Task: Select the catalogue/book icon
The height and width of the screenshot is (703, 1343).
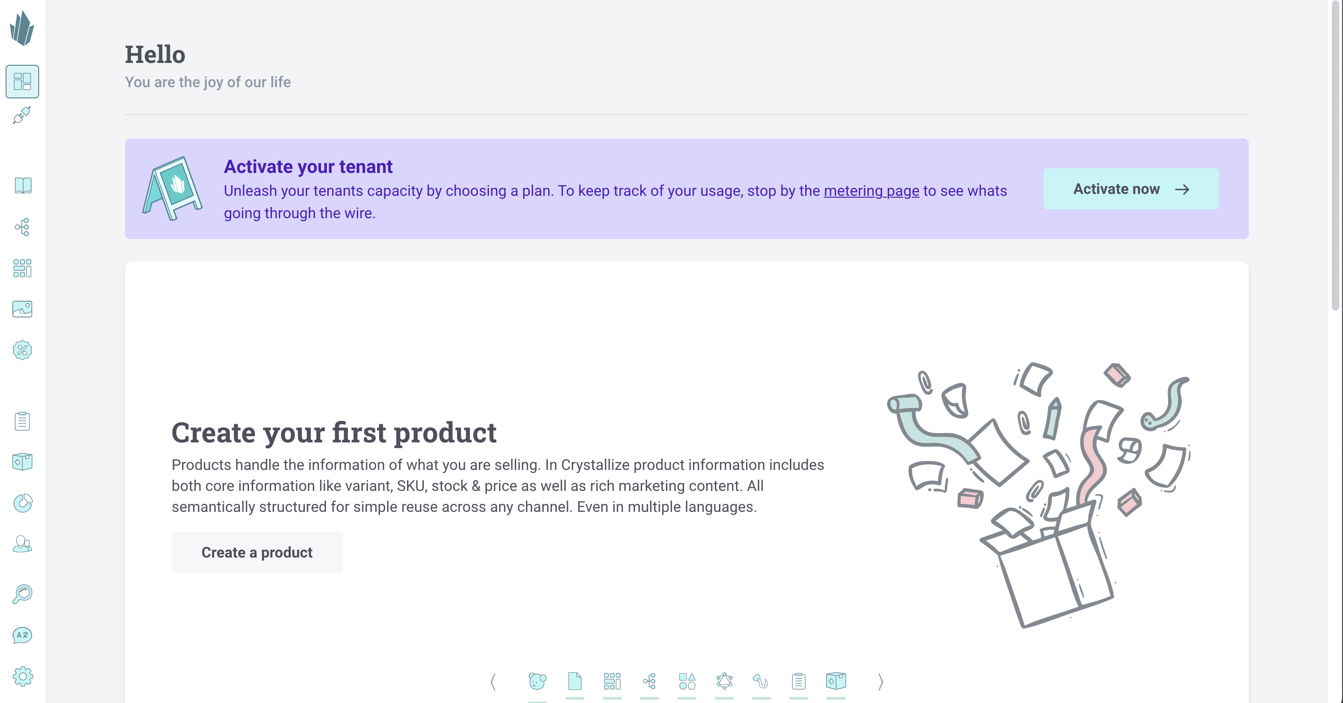Action: coord(22,186)
